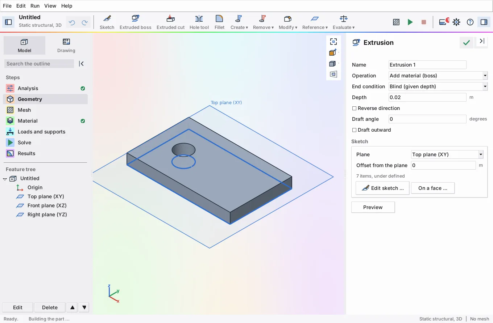Collapse the Untitled feature tree node
The height and width of the screenshot is (323, 493).
click(5, 179)
